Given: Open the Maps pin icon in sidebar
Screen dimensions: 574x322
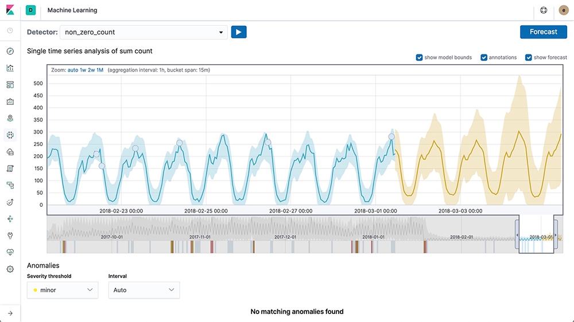Looking at the screenshot, I should click(10, 118).
